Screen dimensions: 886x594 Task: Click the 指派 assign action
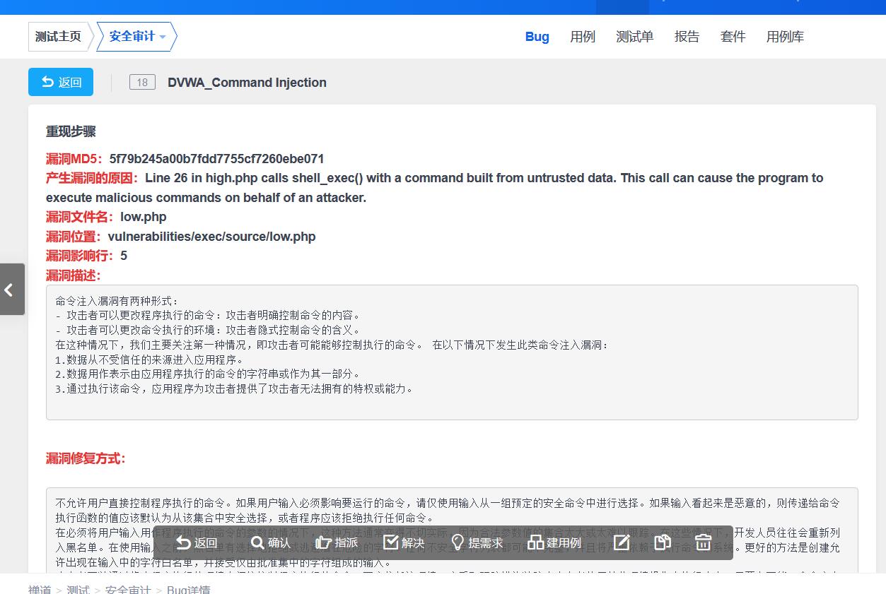click(x=337, y=542)
